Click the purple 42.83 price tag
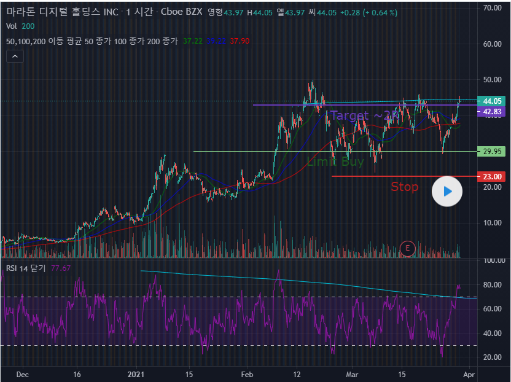This screenshot has height=382, width=511. click(x=493, y=112)
